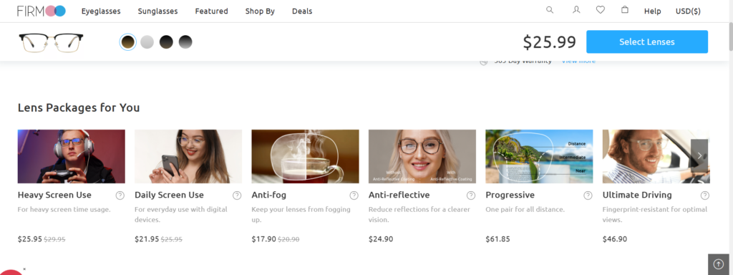Open the search magnifier icon

[x=550, y=10]
